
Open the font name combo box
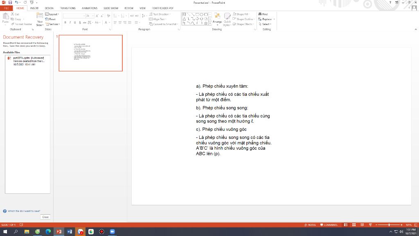pyautogui.click(x=74, y=16)
